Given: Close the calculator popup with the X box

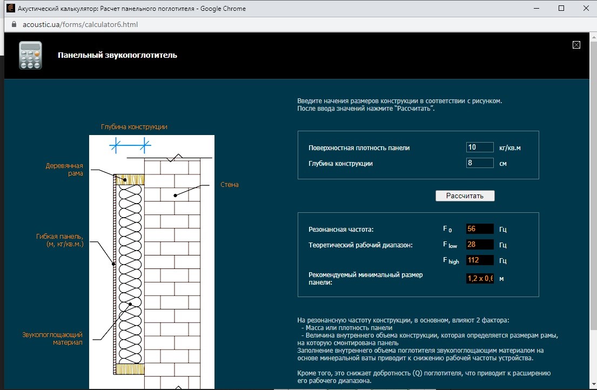Looking at the screenshot, I should (576, 45).
